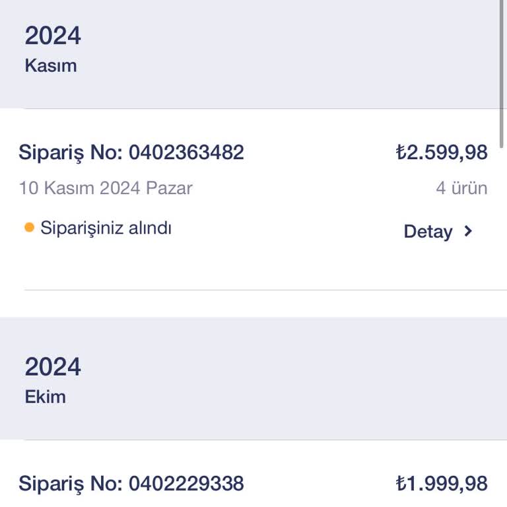Screen dimensions: 507x507
Task: Open the Detay link for the November order
Action: 428,232
